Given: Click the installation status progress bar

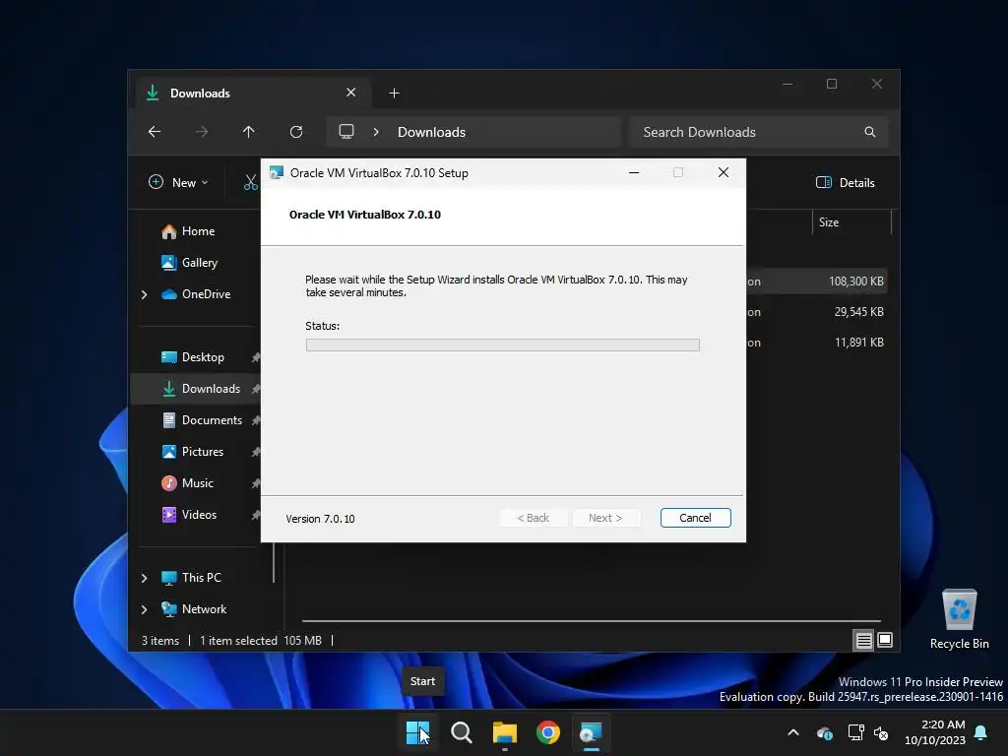Looking at the screenshot, I should point(502,346).
